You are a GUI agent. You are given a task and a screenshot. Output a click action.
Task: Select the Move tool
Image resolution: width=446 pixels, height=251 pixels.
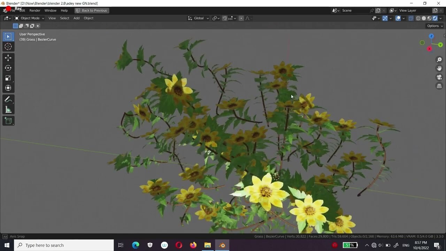coord(8,58)
